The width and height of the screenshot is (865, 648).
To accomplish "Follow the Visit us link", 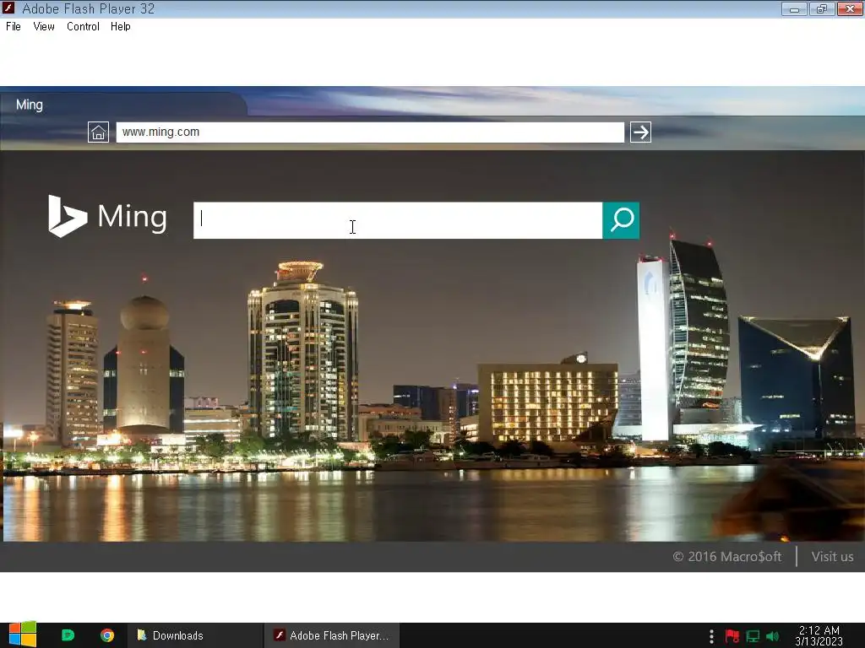I will coord(832,557).
